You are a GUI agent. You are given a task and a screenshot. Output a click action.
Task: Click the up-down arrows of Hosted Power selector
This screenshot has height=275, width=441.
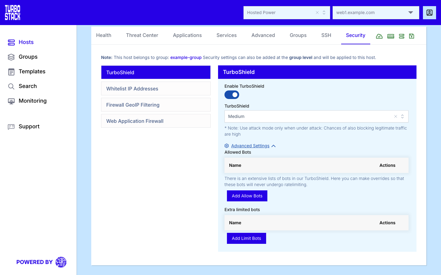coord(324,13)
